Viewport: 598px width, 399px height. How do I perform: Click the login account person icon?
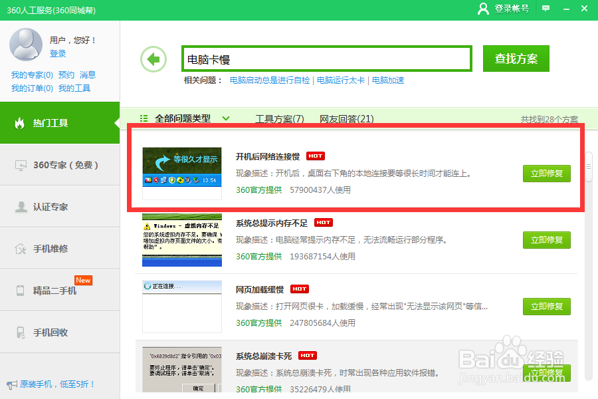pyautogui.click(x=483, y=9)
